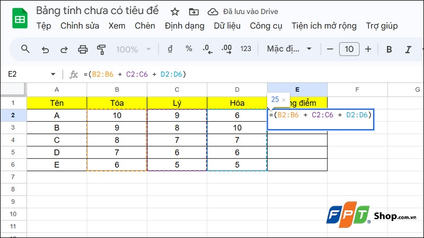Move spreadsheet to folder icon
Viewport: 424px width, 238px height.
[x=193, y=12]
